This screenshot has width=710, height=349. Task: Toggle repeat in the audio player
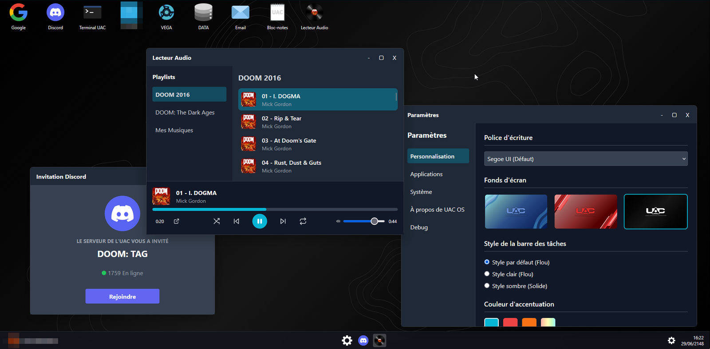point(303,221)
